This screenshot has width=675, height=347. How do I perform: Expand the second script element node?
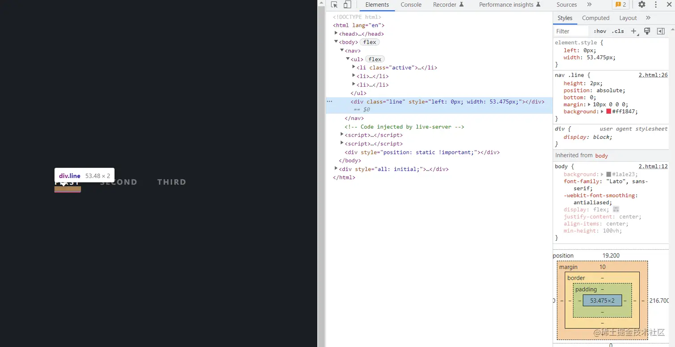click(342, 143)
